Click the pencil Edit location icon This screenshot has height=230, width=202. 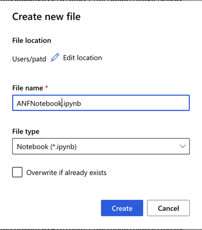(55, 57)
